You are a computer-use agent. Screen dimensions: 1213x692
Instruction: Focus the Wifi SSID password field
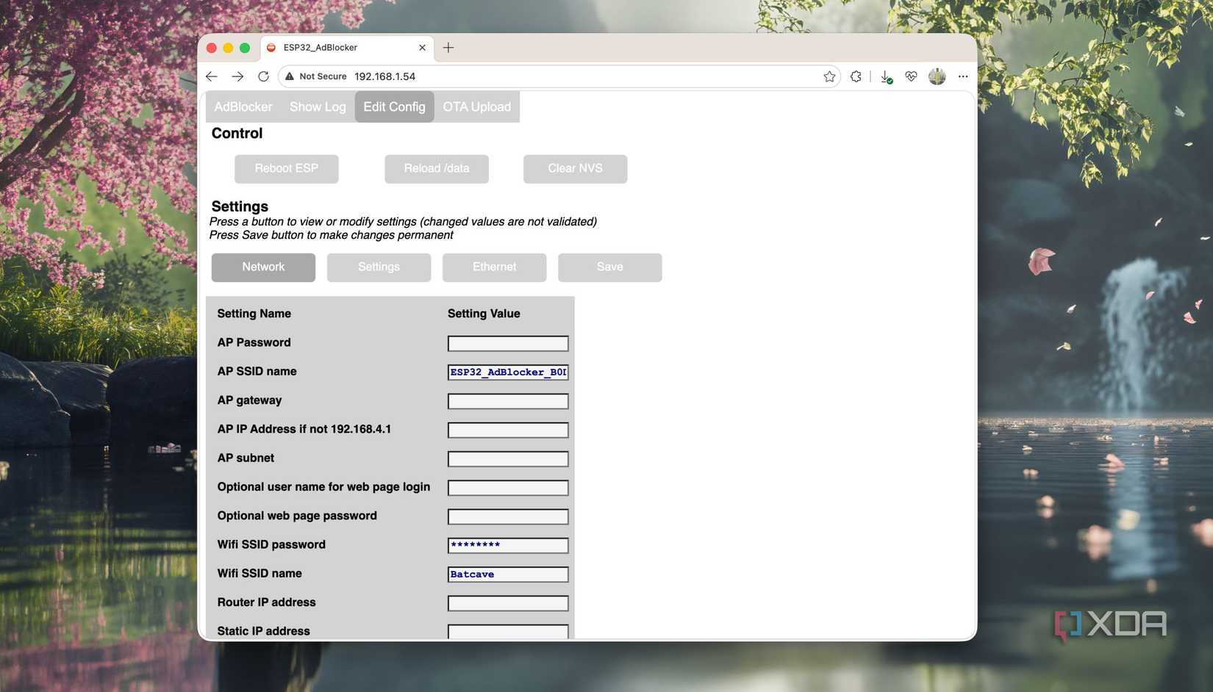coord(508,545)
